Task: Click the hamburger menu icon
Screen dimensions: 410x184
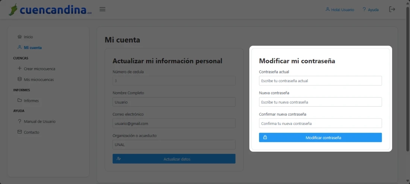Action: tap(102, 9)
